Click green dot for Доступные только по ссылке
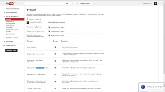165x92 pixels. tap(55, 82)
